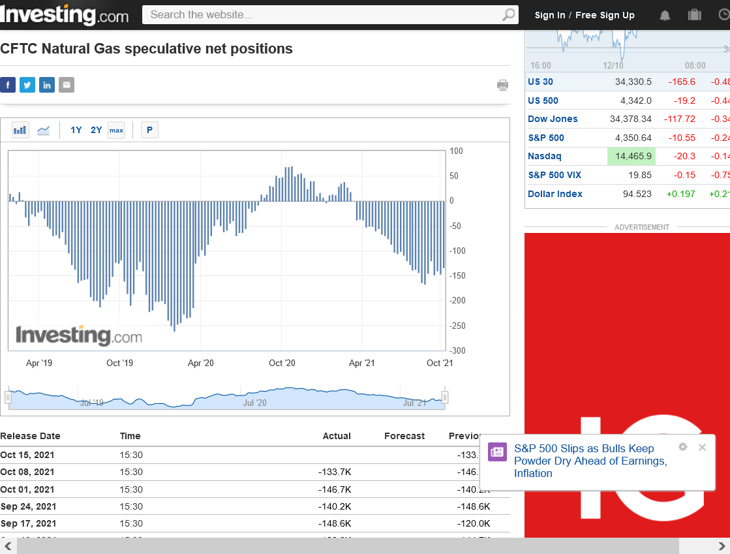This screenshot has height=554, width=730.
Task: Grab right handle of chart range navigator
Action: coord(445,397)
